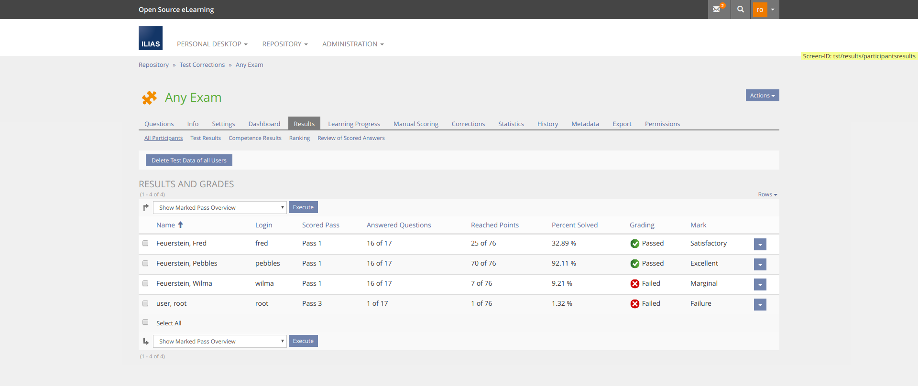The height and width of the screenshot is (386, 918).
Task: Click Delete Test Data of all Users
Action: point(189,161)
